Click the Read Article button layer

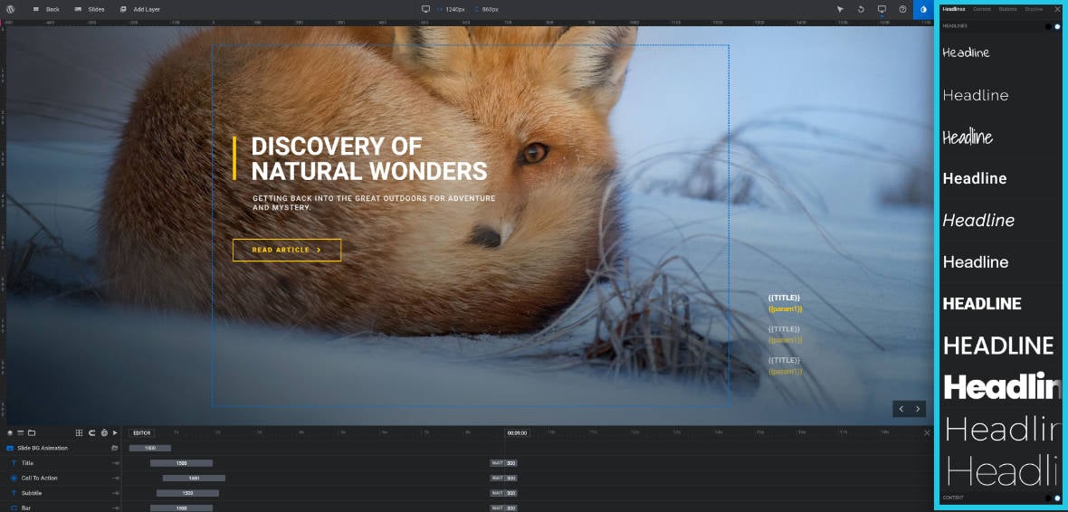point(287,250)
